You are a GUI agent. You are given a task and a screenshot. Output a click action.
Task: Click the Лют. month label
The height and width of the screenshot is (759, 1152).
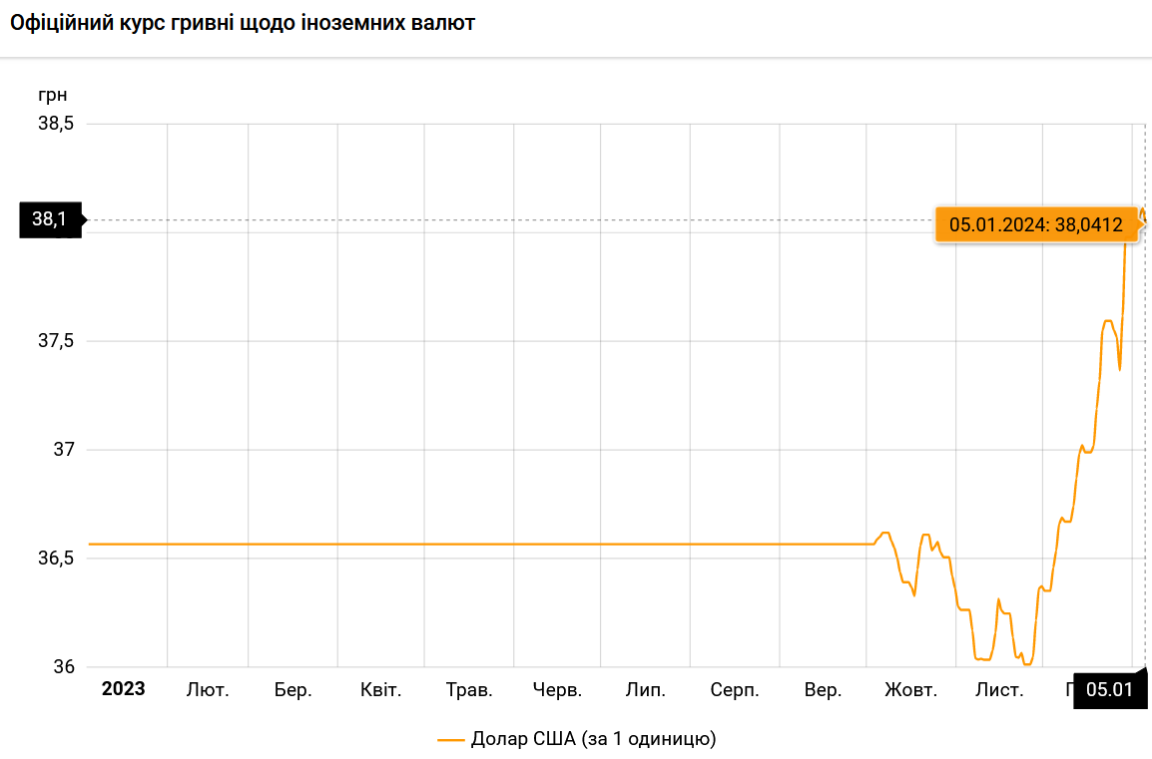[x=208, y=690]
